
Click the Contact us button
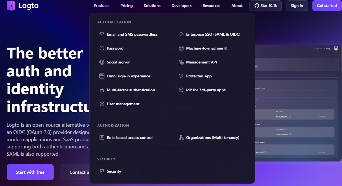(75, 172)
